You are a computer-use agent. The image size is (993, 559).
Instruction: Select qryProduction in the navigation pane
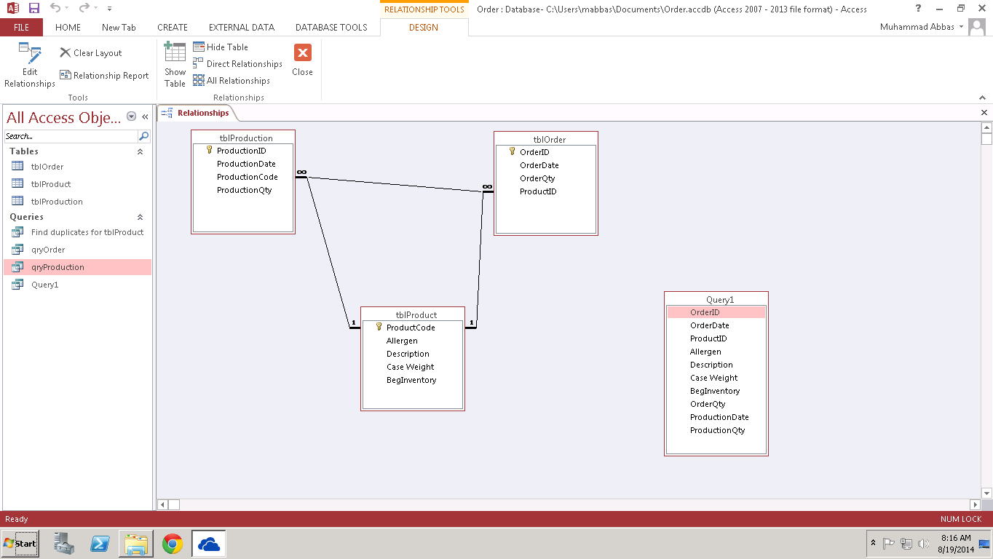coord(77,267)
